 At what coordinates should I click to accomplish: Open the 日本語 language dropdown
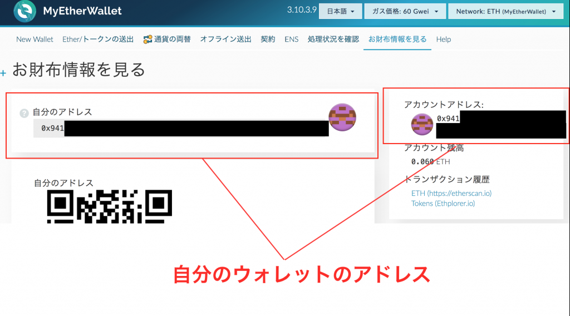coord(340,11)
